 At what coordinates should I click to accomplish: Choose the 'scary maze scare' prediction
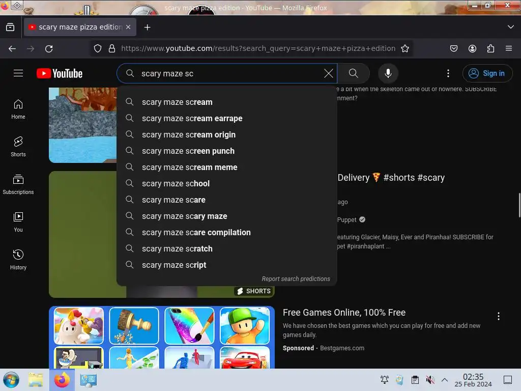tap(227, 200)
